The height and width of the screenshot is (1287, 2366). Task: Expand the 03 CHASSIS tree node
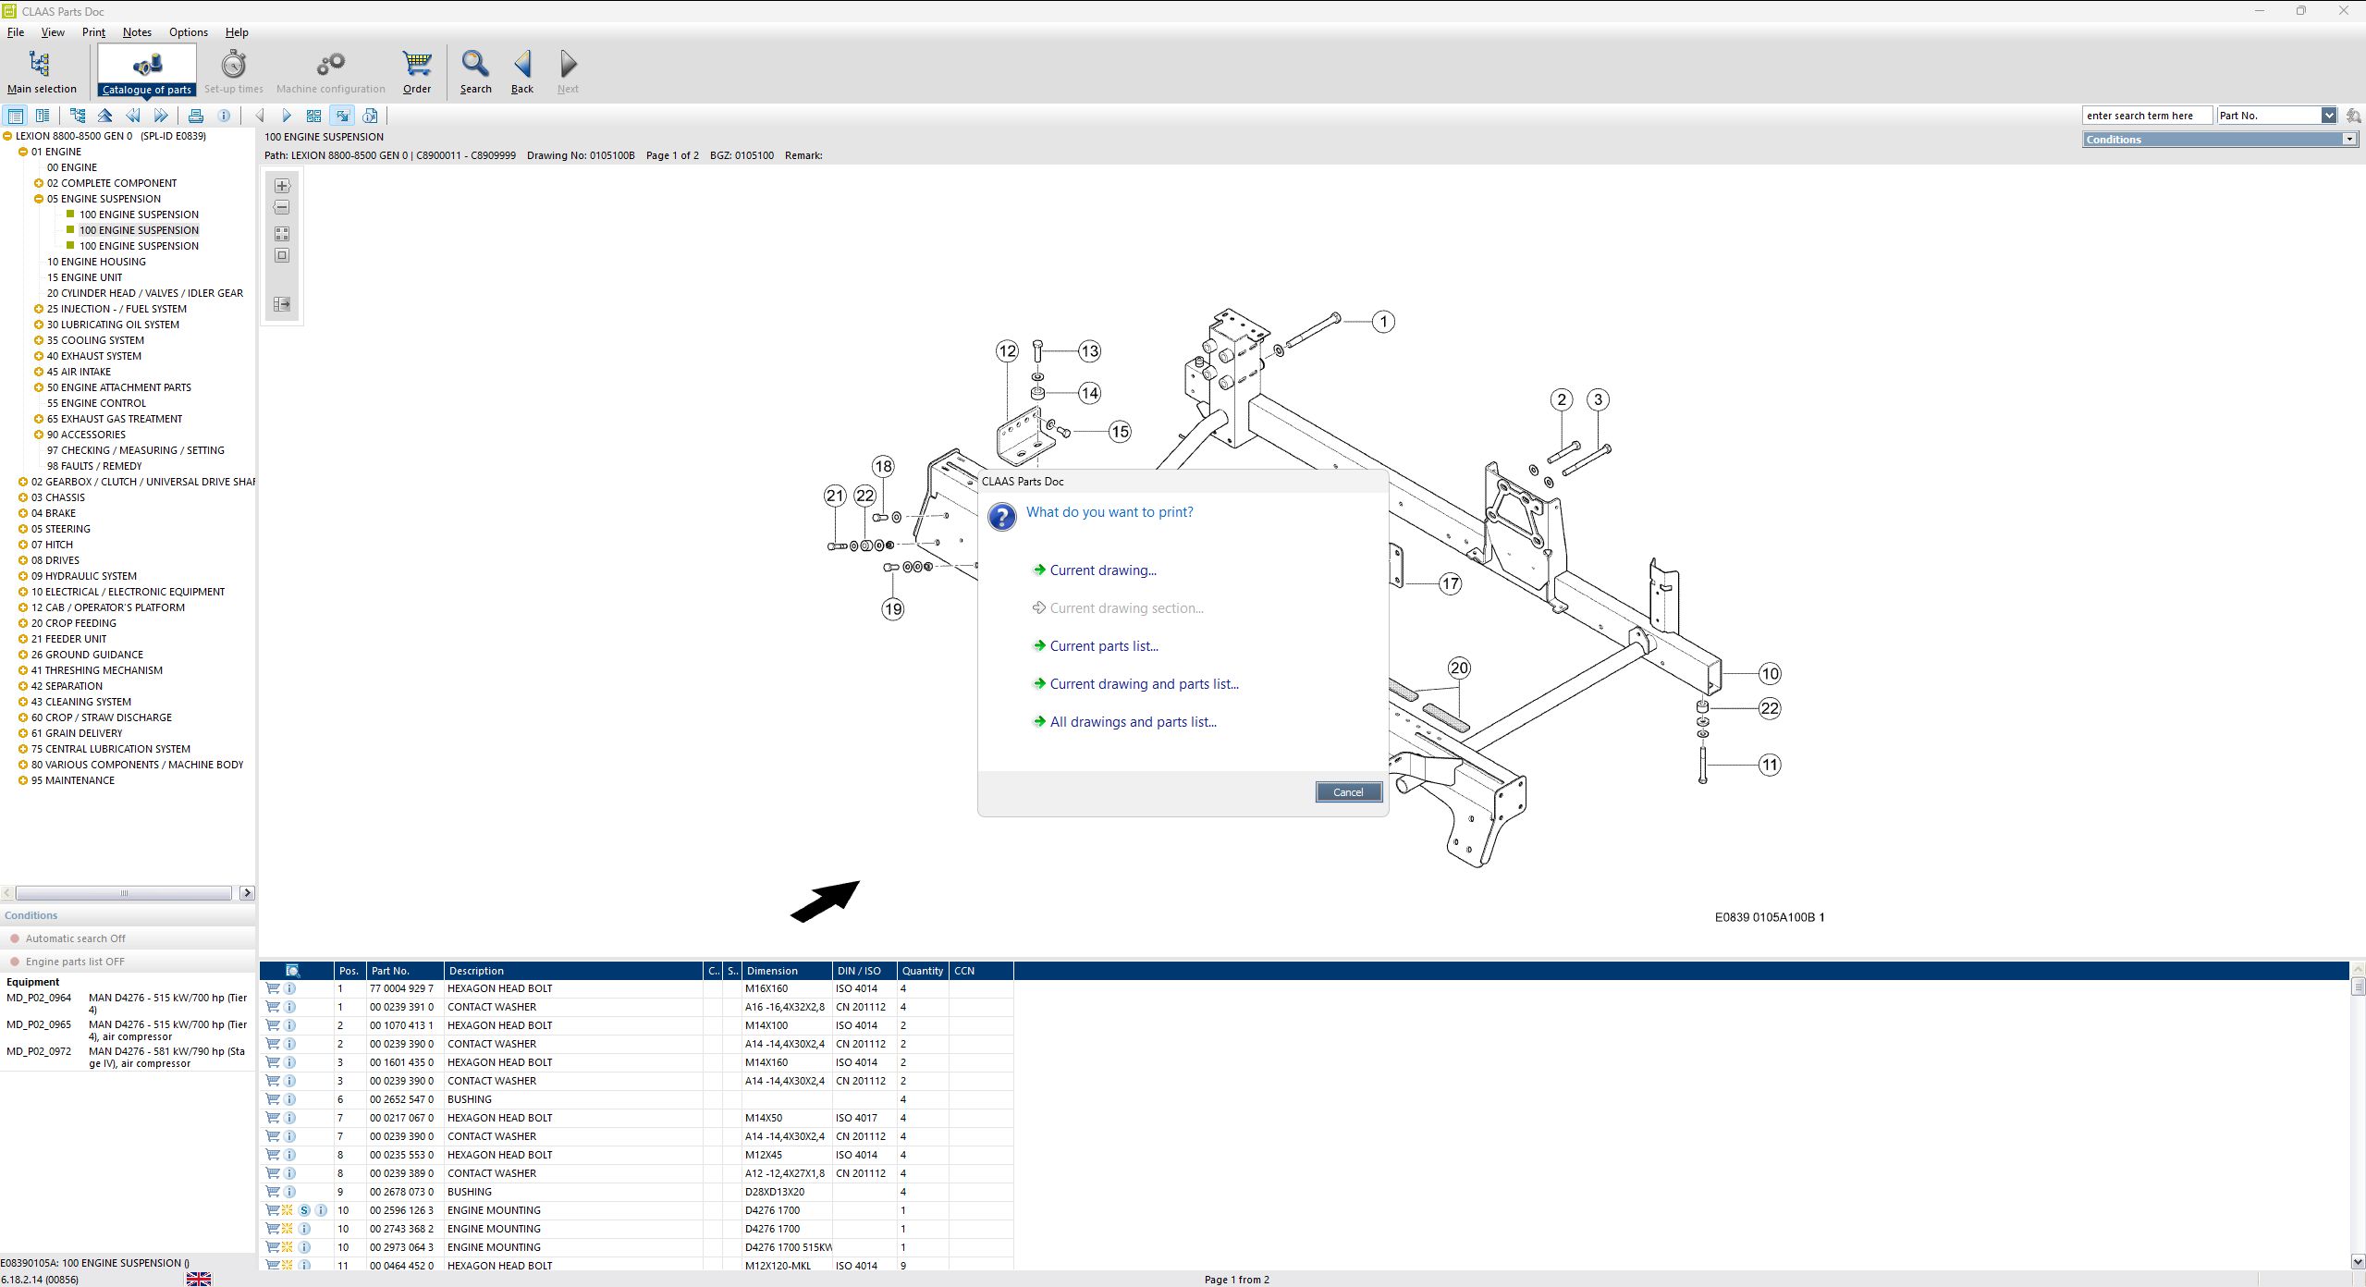pos(23,497)
